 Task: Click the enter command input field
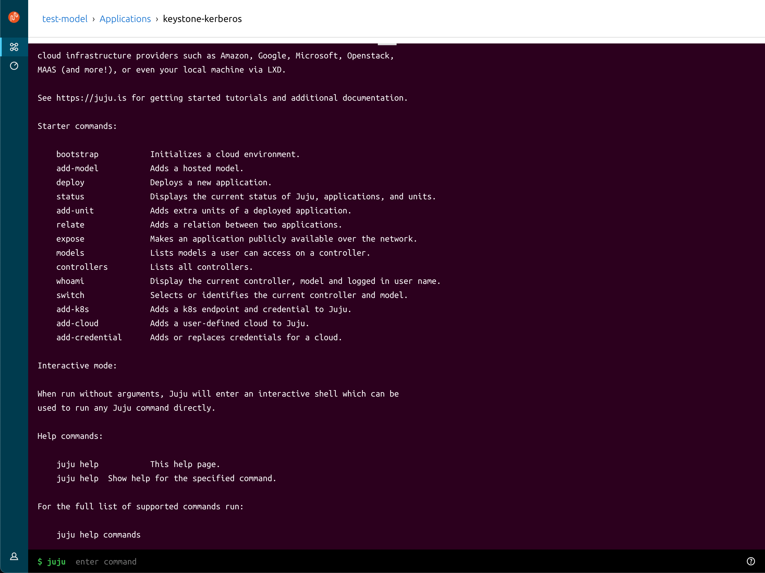click(x=106, y=562)
